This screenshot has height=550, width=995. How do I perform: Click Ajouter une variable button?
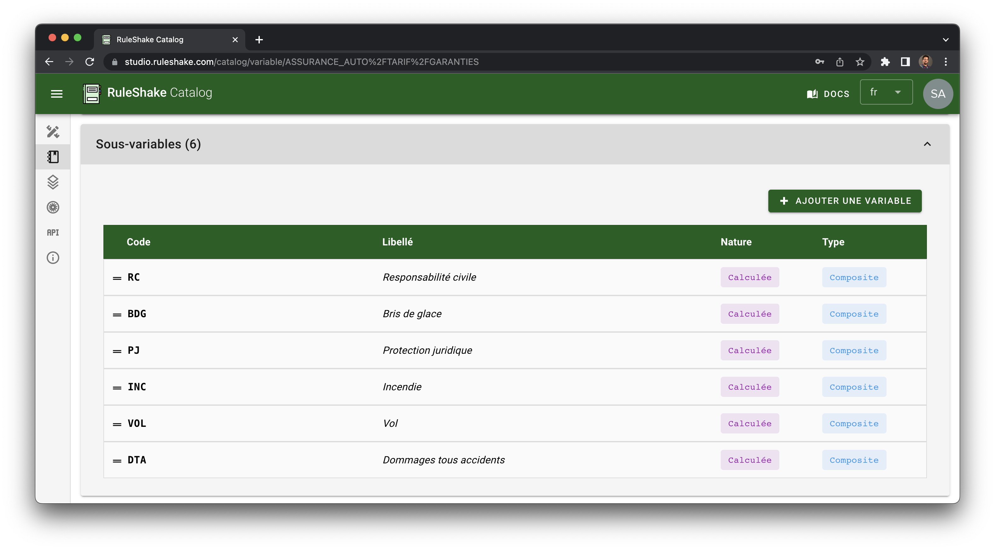click(x=844, y=201)
